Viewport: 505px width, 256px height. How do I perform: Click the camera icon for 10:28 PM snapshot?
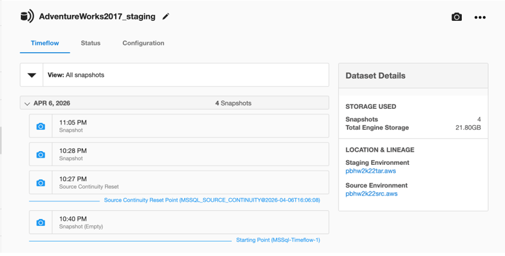[x=41, y=154]
